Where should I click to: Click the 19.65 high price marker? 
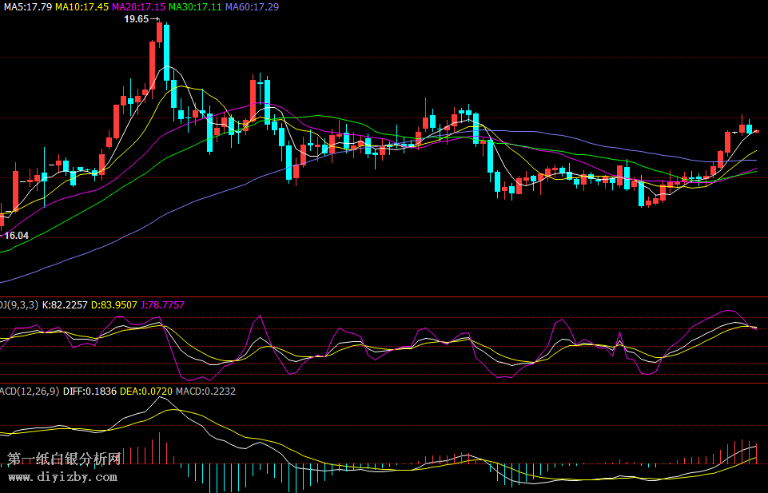click(137, 19)
